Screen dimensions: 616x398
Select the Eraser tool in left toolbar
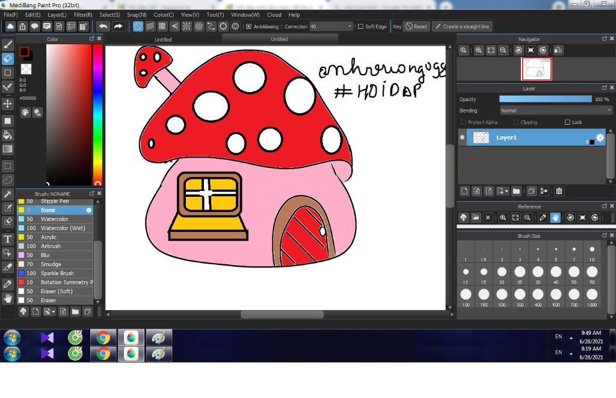(7, 58)
